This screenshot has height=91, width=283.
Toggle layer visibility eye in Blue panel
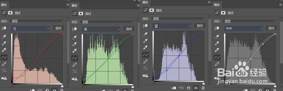point(196,88)
